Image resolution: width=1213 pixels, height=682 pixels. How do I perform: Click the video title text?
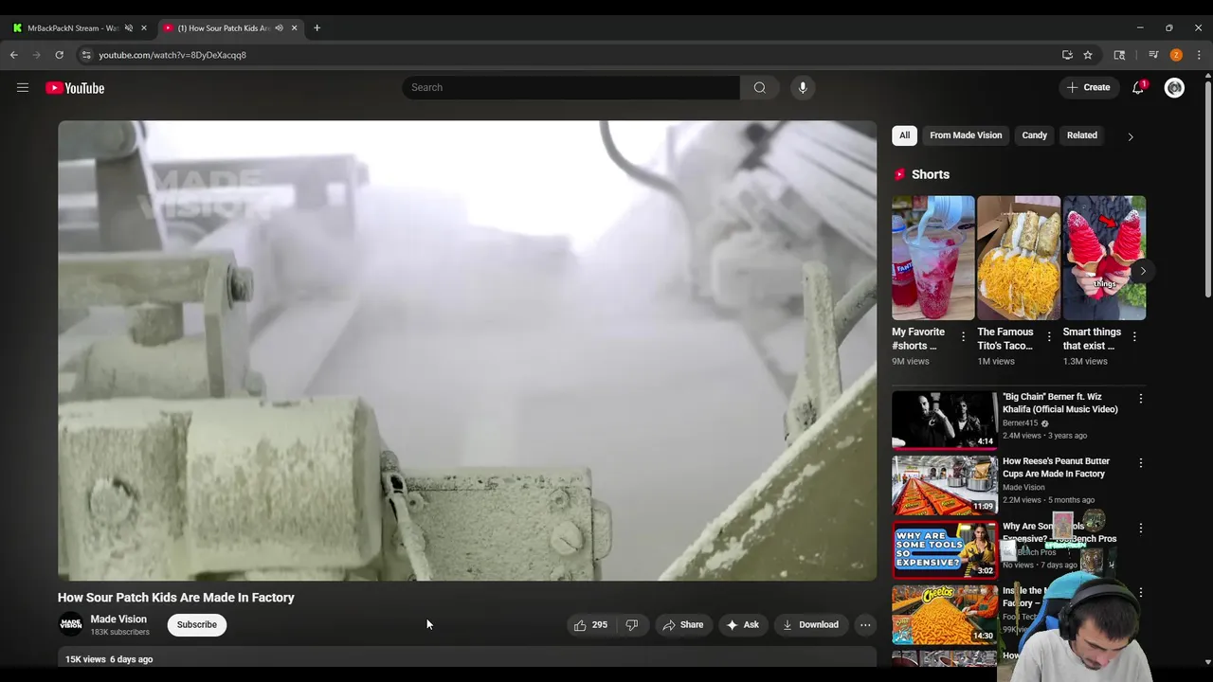pos(176,598)
